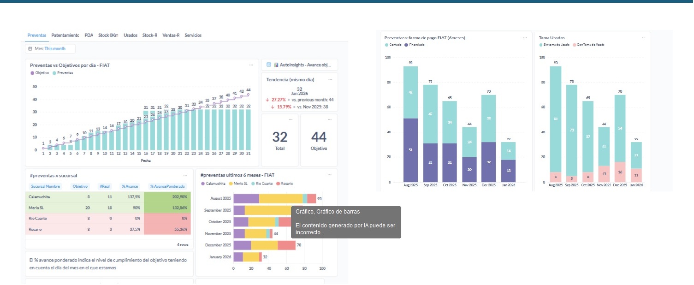Sort table by % AvancePonderado column header

coord(167,186)
